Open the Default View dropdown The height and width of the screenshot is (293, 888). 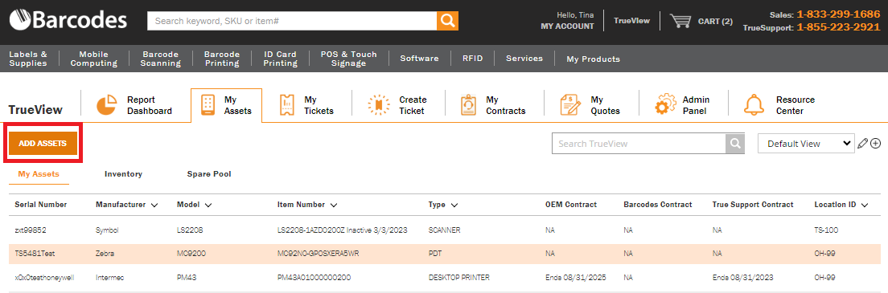click(x=806, y=144)
